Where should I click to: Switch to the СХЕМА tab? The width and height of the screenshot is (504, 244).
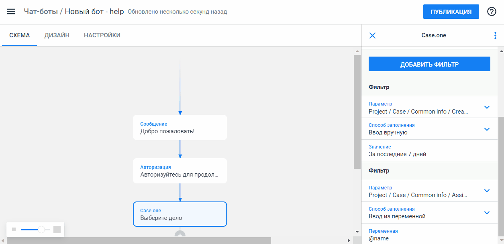tap(20, 35)
